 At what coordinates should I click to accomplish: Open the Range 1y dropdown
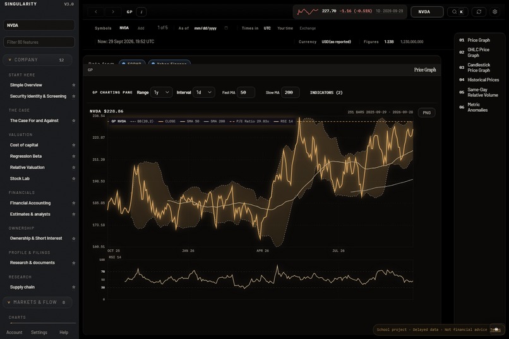[x=161, y=92]
